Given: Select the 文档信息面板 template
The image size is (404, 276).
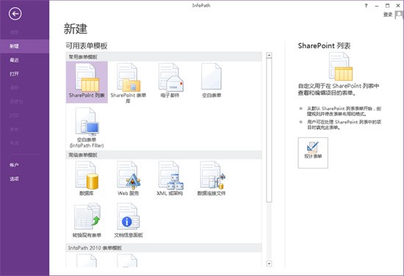Looking at the screenshot, I should pos(128,220).
